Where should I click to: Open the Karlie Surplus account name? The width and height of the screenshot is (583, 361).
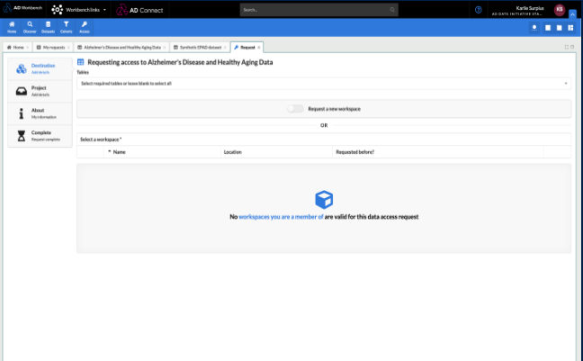[530, 8]
